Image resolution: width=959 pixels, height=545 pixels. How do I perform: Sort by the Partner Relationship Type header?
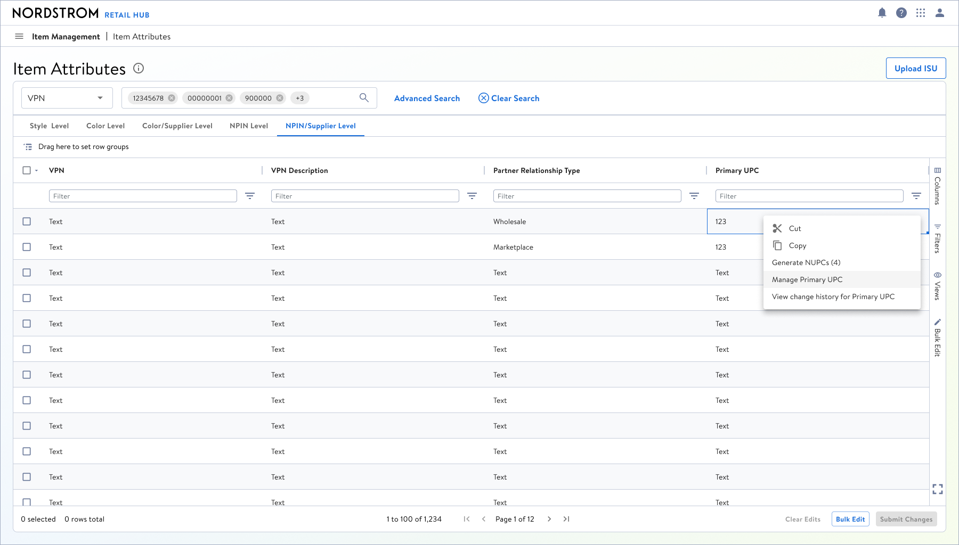[x=537, y=170]
